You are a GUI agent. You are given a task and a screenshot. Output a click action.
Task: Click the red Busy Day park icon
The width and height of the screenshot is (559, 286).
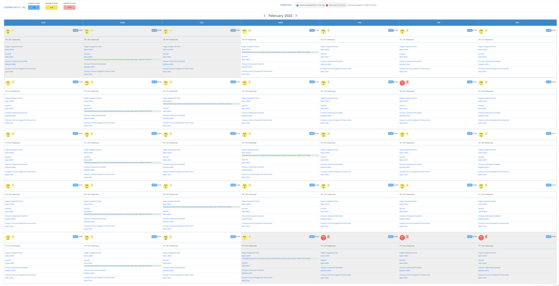pos(327,5)
